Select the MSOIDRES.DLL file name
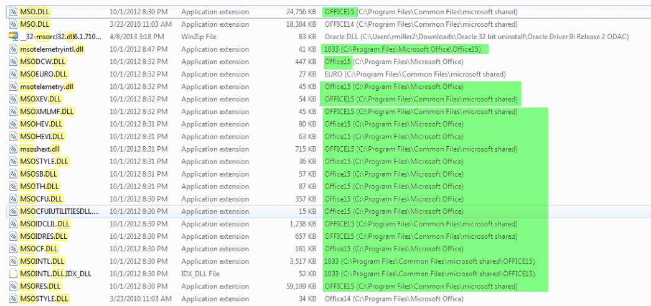This screenshot has height=306, width=651. (44, 236)
